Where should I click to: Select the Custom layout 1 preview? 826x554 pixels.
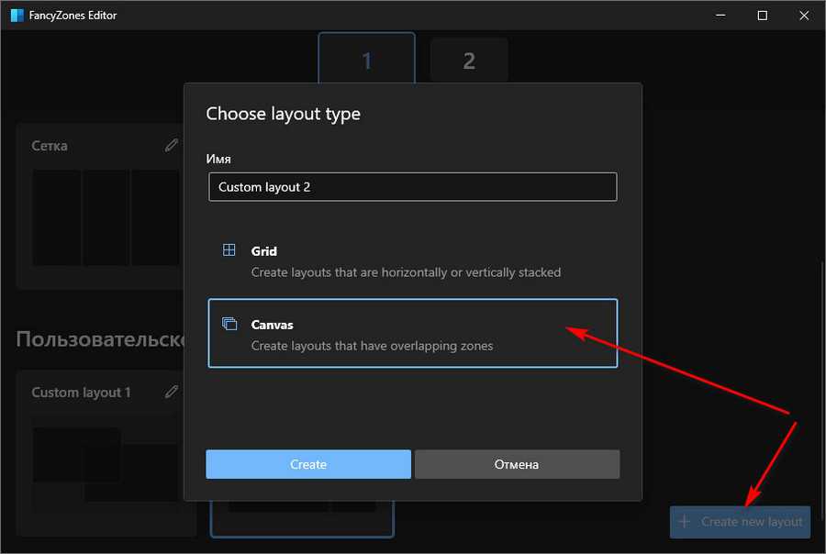[x=106, y=464]
